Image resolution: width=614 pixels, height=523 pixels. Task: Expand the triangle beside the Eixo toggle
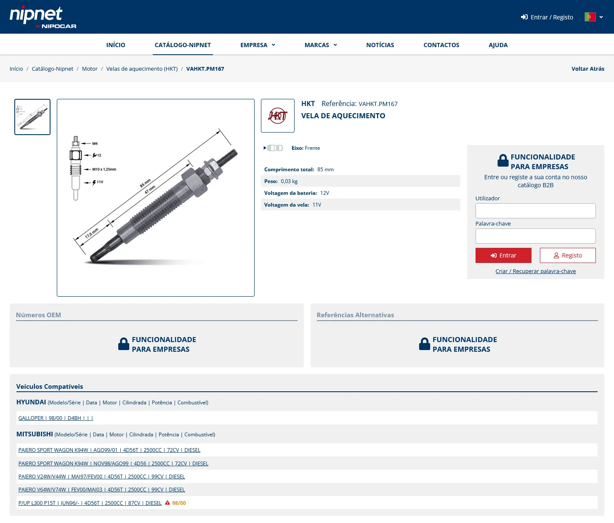(264, 148)
